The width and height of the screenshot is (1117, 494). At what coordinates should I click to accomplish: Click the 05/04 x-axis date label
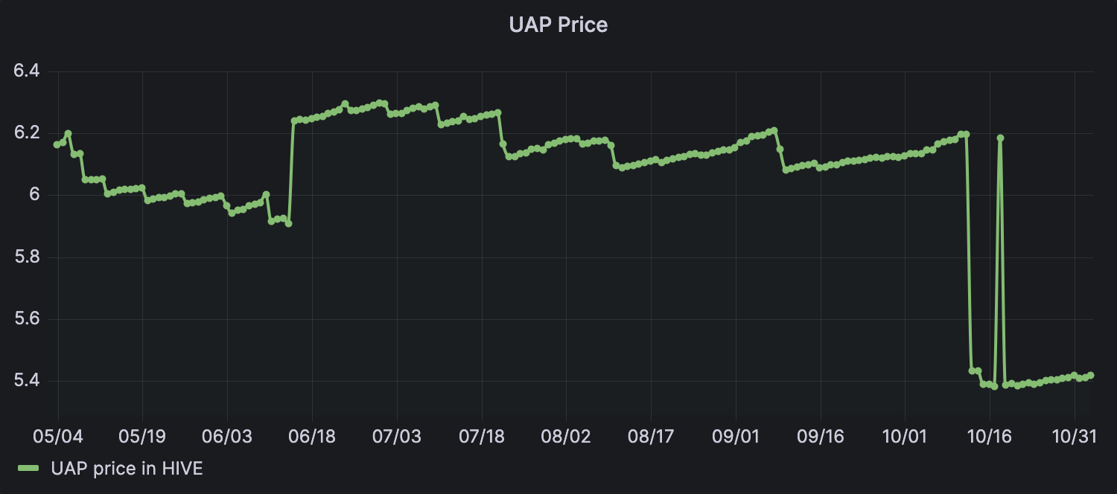(x=57, y=436)
